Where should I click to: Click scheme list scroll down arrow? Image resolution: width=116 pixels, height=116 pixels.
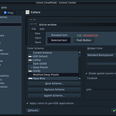(80, 79)
